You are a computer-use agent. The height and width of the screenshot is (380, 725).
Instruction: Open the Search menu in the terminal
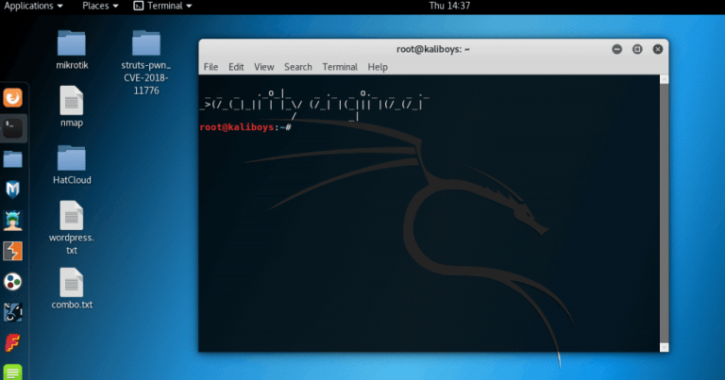tap(297, 67)
